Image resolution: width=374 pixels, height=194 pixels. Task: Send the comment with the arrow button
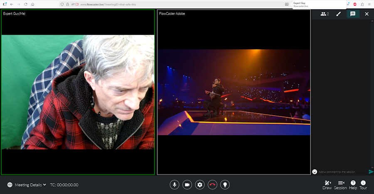coord(371,172)
